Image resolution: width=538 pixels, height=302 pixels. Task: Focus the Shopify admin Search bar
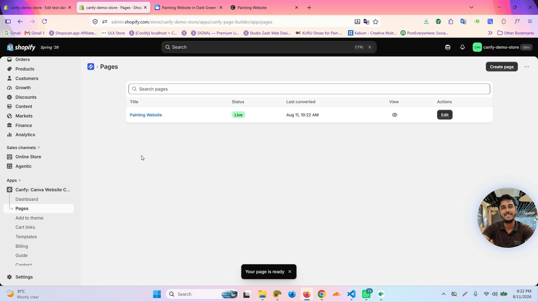(x=269, y=47)
